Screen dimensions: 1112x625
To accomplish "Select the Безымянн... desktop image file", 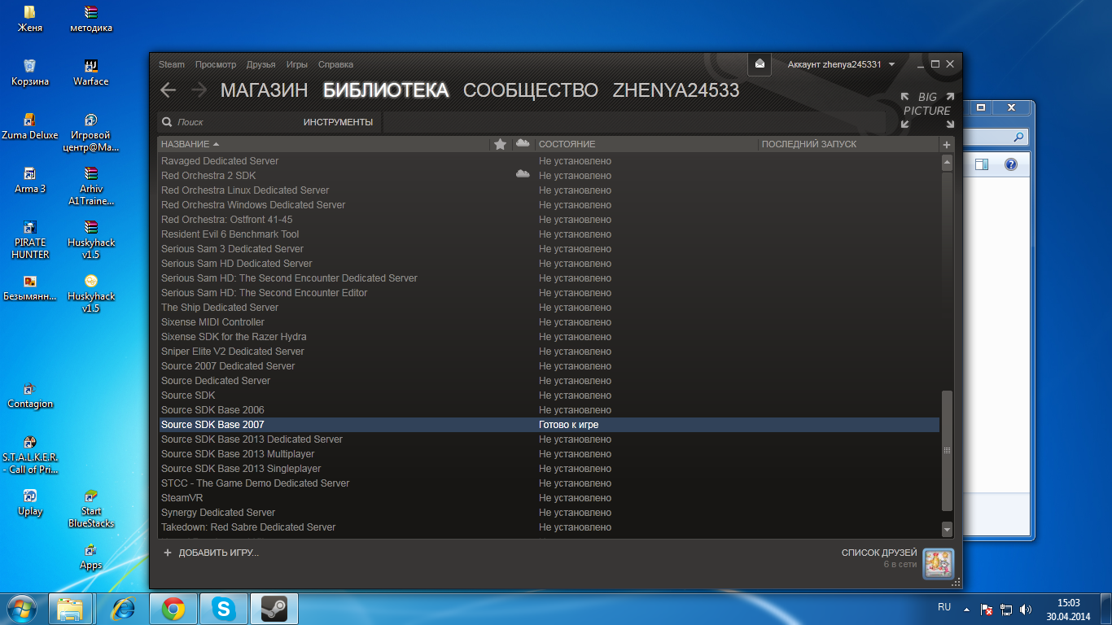I will pos(30,286).
